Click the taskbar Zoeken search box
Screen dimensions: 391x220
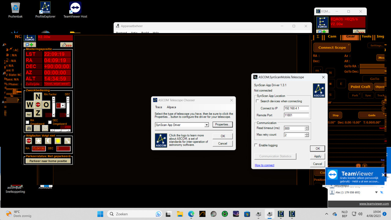(135, 214)
